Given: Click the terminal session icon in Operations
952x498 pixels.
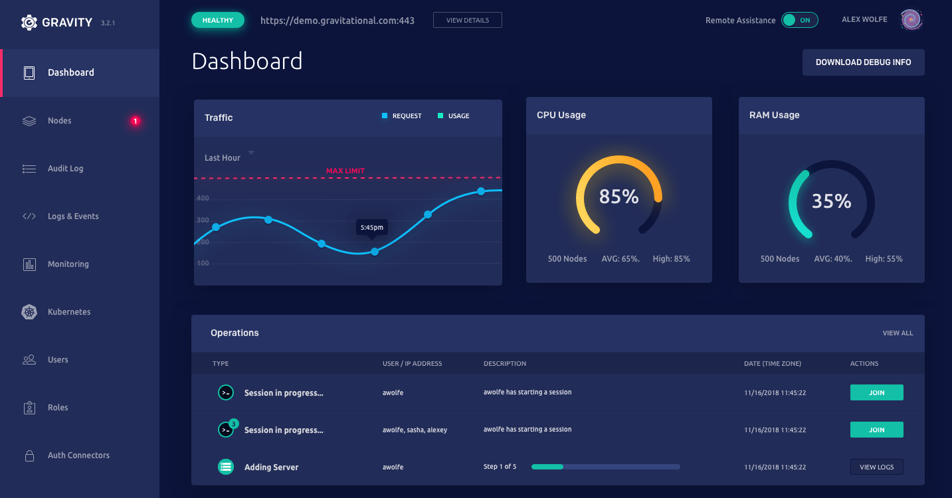Looking at the screenshot, I should click(x=225, y=392).
